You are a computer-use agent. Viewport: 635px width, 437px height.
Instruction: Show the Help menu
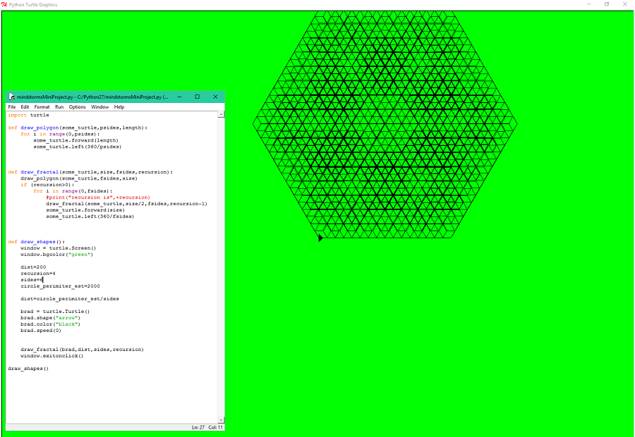(x=119, y=107)
